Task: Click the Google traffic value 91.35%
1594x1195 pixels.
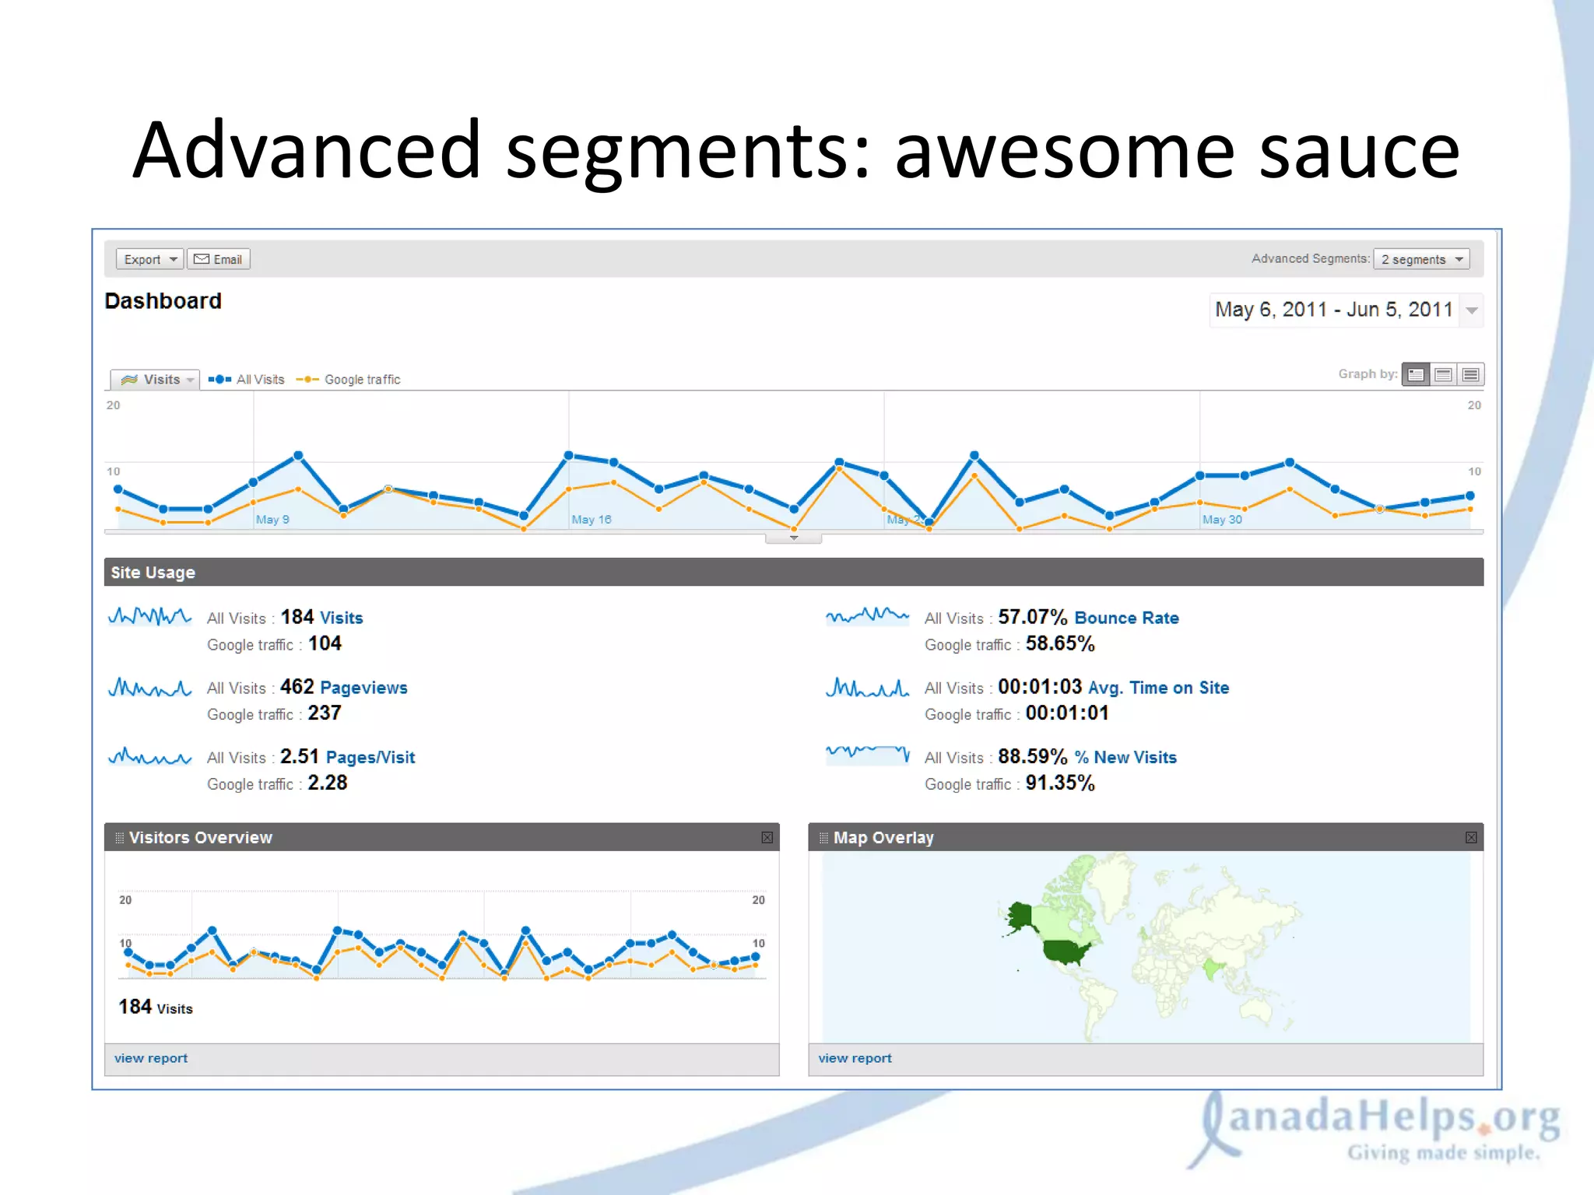Action: coord(1060,783)
